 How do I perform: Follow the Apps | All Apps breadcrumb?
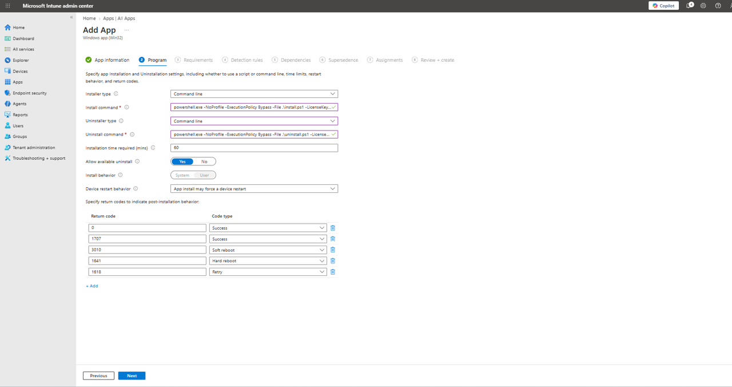click(119, 18)
